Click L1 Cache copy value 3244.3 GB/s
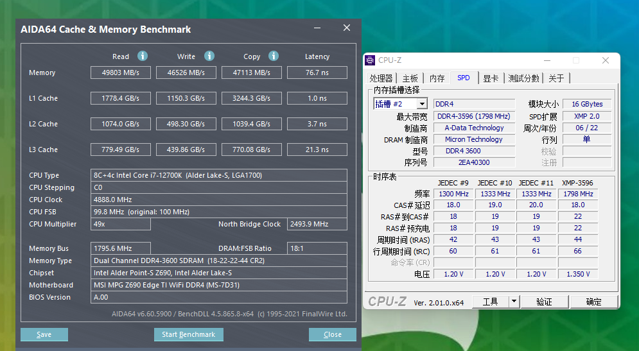 coord(252,98)
